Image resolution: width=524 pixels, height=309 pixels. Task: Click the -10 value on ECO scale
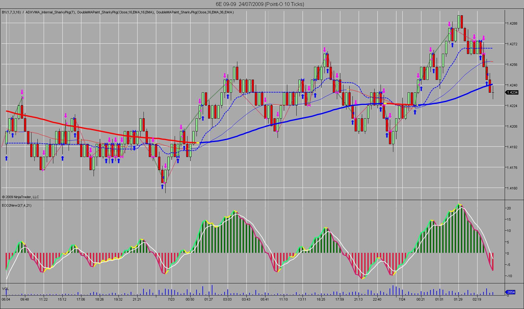coord(509,276)
